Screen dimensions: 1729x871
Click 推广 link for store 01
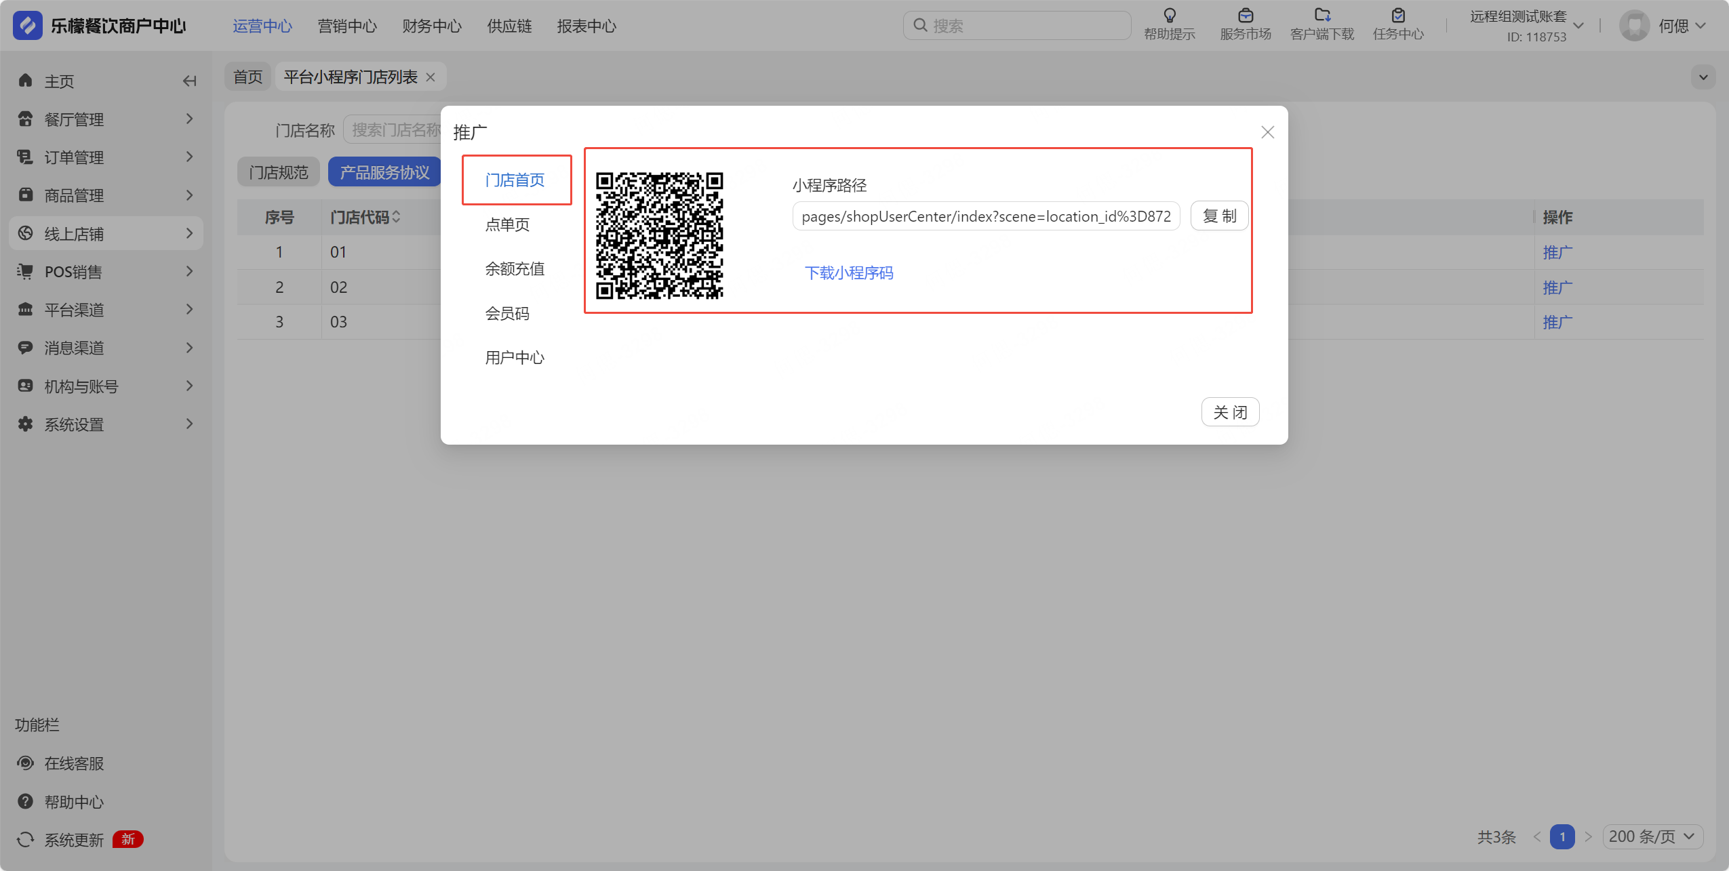(x=1557, y=252)
